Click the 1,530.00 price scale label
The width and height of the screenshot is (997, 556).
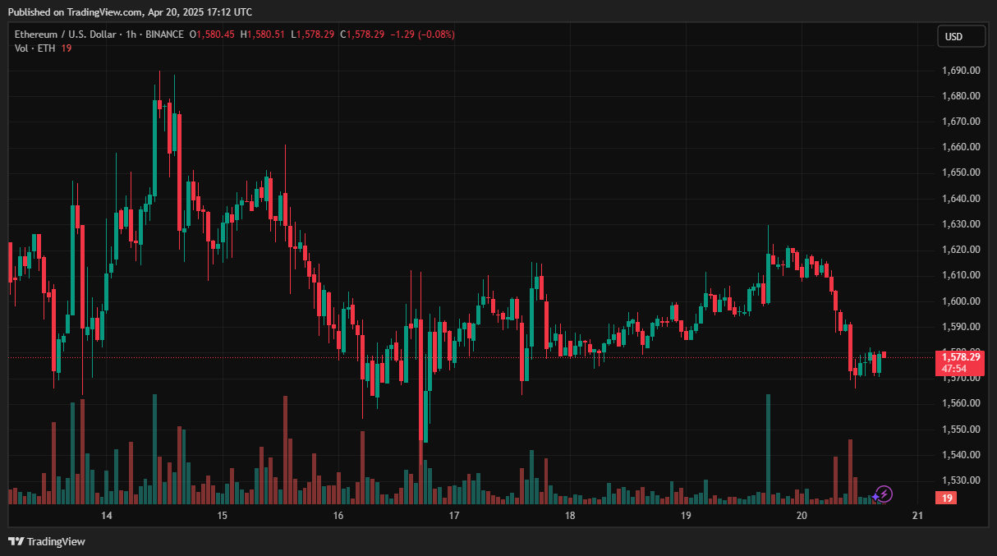(961, 480)
